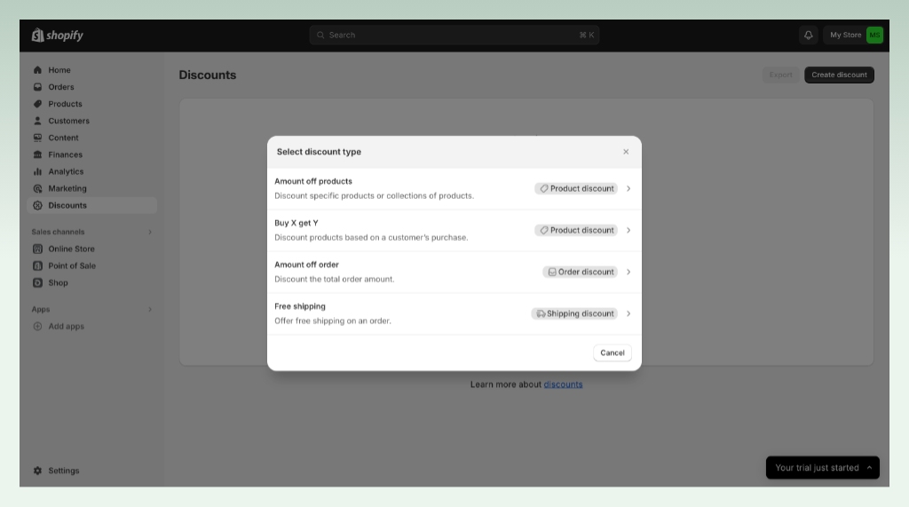Click Product discount badge in Amount off products row
This screenshot has width=909, height=507.
[576, 188]
